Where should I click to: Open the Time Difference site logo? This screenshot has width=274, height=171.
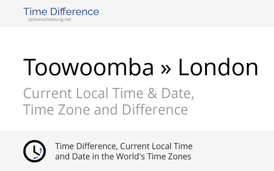pos(61,12)
